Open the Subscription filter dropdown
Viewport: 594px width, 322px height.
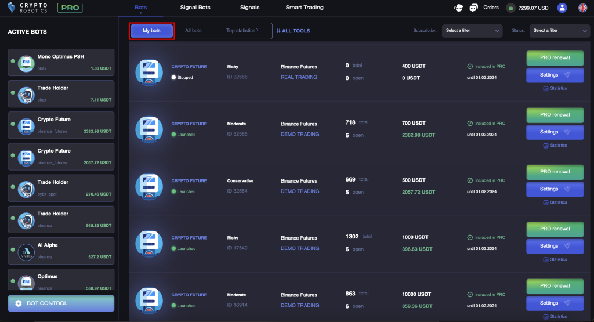point(472,31)
